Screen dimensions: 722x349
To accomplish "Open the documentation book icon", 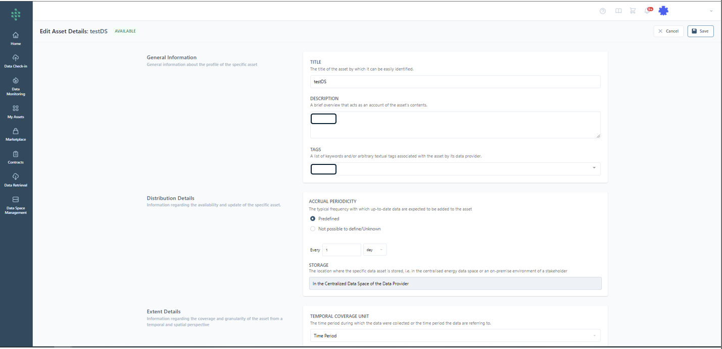I will (x=618, y=11).
